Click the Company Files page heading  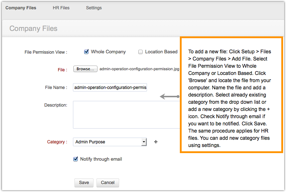pos(33,28)
